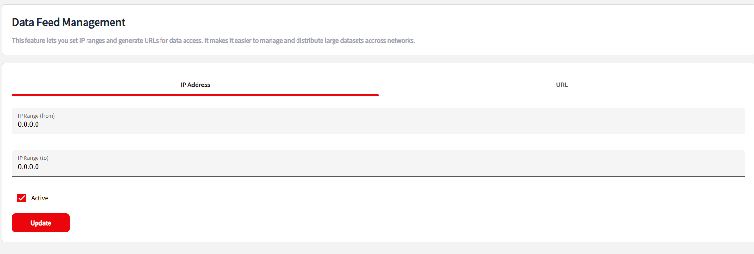Click the white checkmark icon beside Active
The height and width of the screenshot is (254, 754).
[x=22, y=198]
